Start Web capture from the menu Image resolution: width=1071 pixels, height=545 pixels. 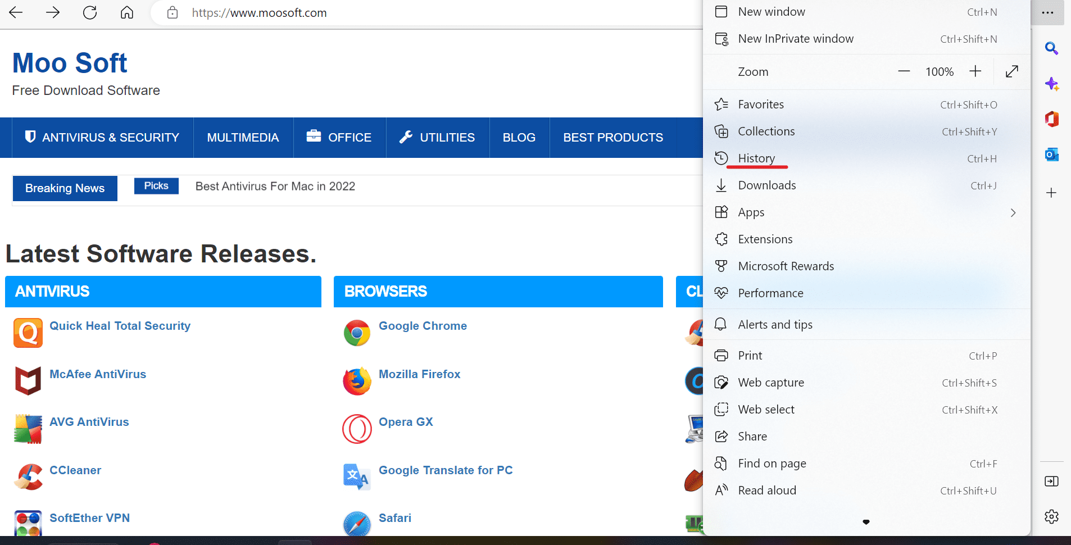(866, 383)
